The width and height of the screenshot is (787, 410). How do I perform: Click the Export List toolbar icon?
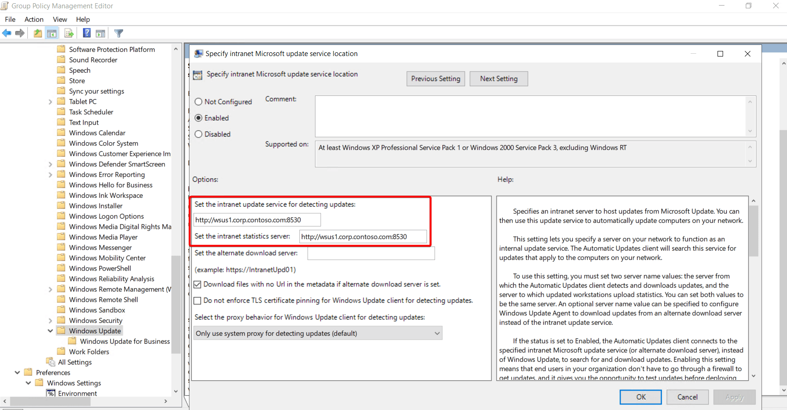[69, 33]
